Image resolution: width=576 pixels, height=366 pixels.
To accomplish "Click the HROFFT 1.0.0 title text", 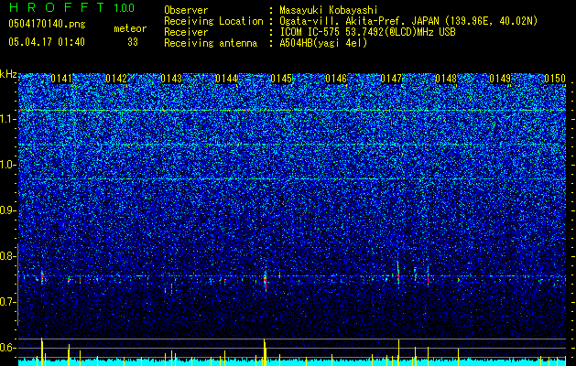I will tap(71, 7).
